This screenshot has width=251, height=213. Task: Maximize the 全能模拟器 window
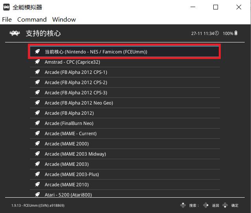click(x=216, y=7)
